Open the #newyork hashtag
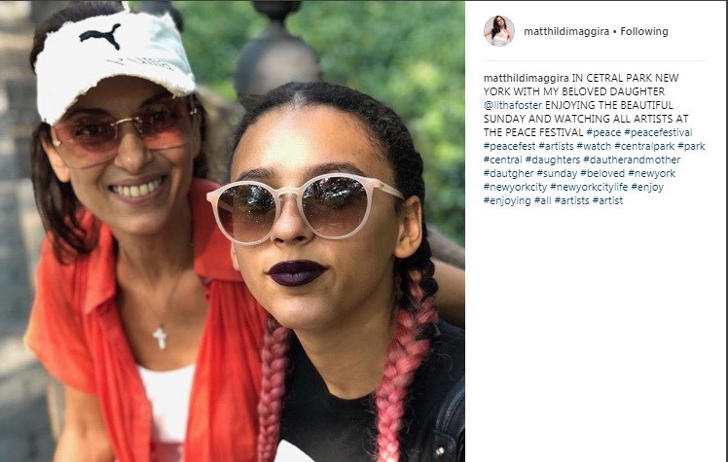728x462 pixels. [x=651, y=173]
